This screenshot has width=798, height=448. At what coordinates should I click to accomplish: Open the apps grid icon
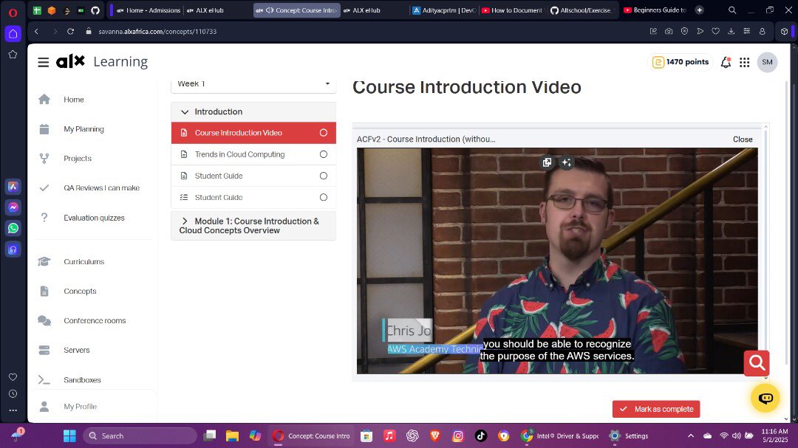pos(745,62)
